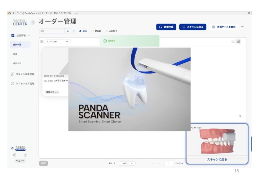Click the magnifier search icon
259x179 pixels.
(68, 31)
